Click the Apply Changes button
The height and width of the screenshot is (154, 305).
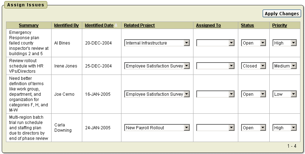282,14
